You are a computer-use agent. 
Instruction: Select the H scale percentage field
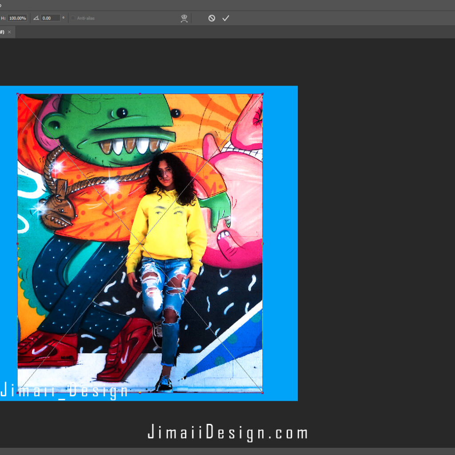[x=17, y=18]
